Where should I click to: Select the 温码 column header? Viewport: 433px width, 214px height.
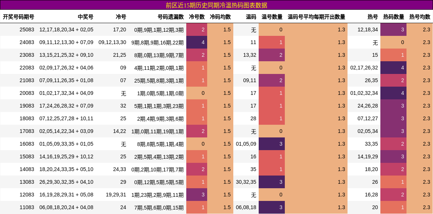click(251, 17)
